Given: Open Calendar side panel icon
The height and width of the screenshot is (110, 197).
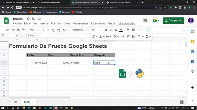Looking at the screenshot, I should coord(192,31).
